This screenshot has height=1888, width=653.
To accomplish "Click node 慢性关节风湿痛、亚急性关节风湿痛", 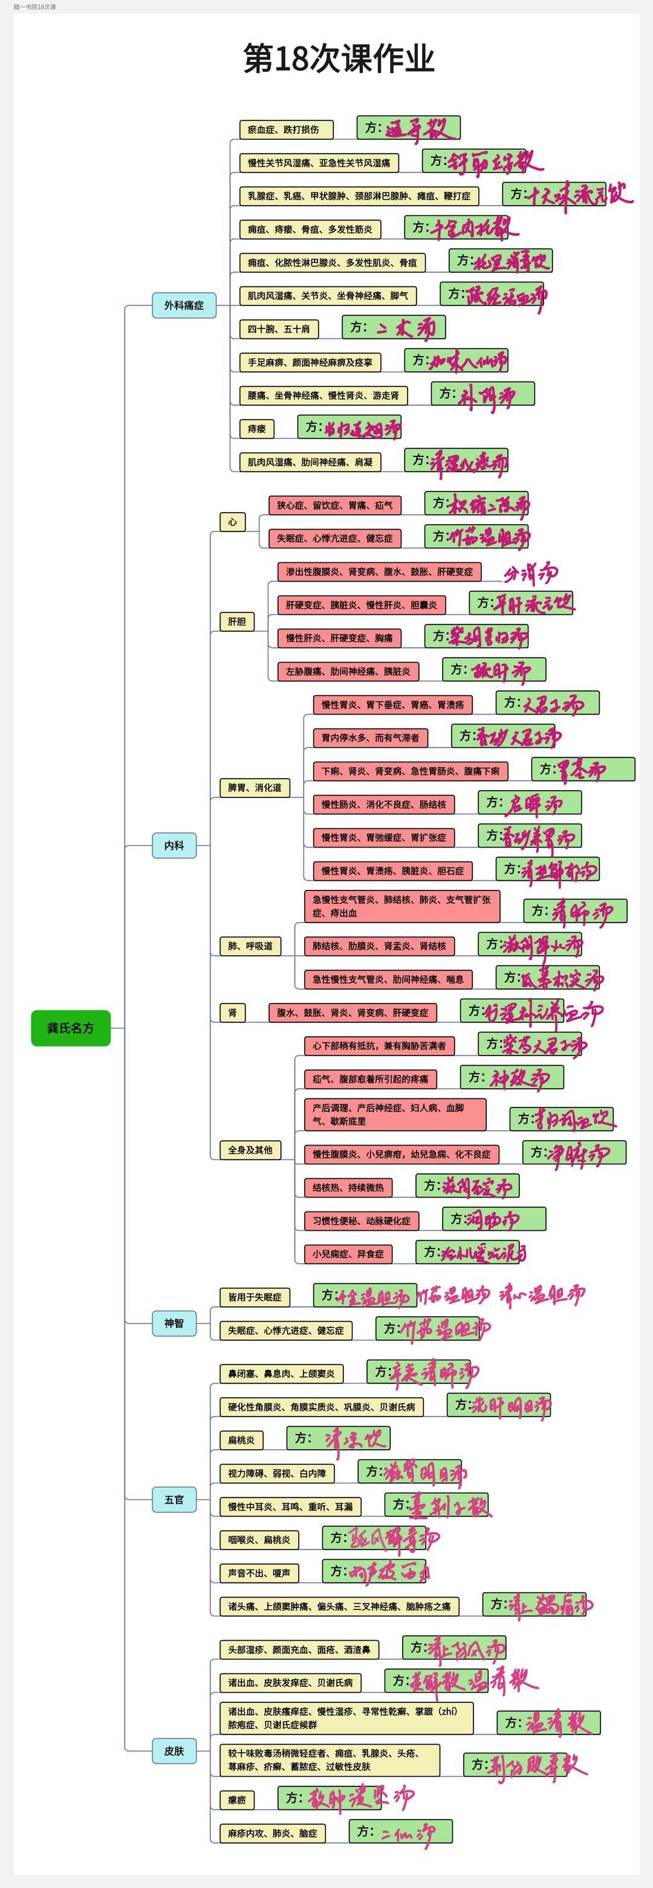I will point(319,163).
